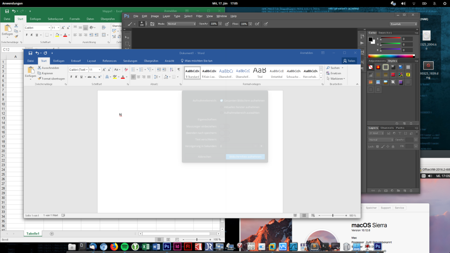Toggle 'Text verschleiern' switch

(225, 139)
